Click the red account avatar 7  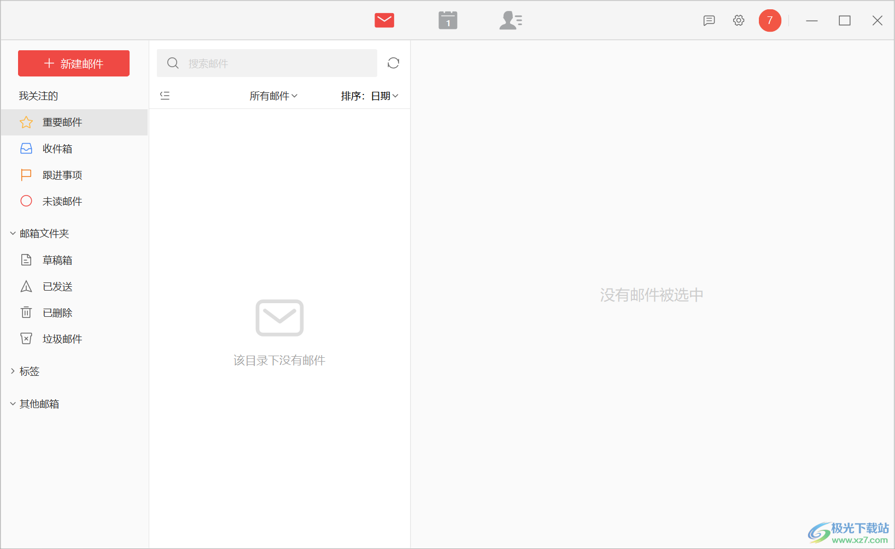pyautogui.click(x=770, y=20)
